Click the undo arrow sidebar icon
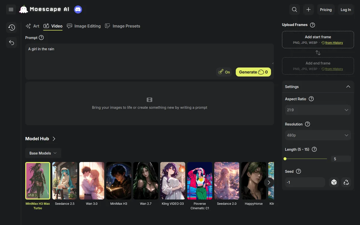 (x=11, y=43)
